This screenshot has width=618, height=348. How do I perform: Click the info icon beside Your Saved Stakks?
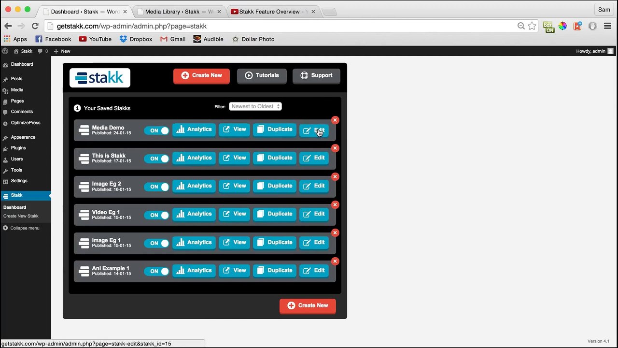[77, 108]
